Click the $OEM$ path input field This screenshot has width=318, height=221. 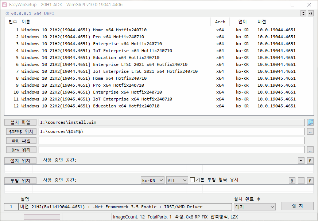coord(171,131)
